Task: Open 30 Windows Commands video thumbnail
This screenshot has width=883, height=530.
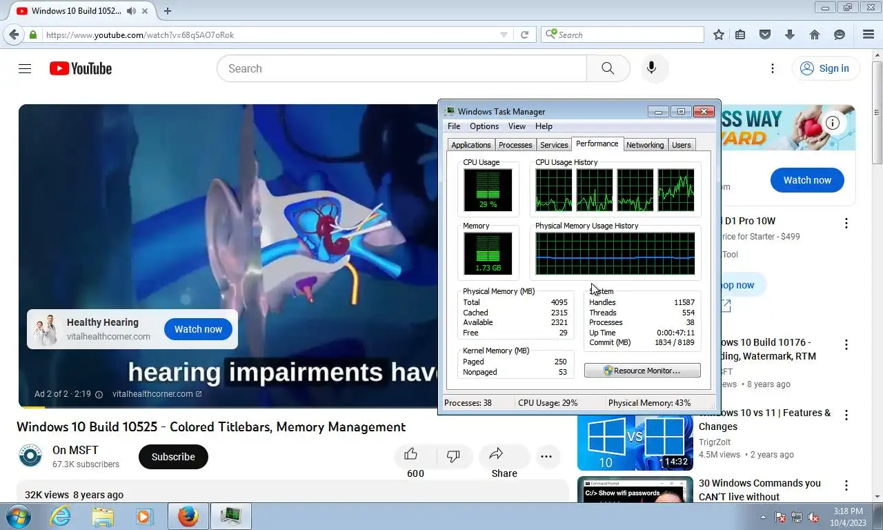Action: coord(635,489)
